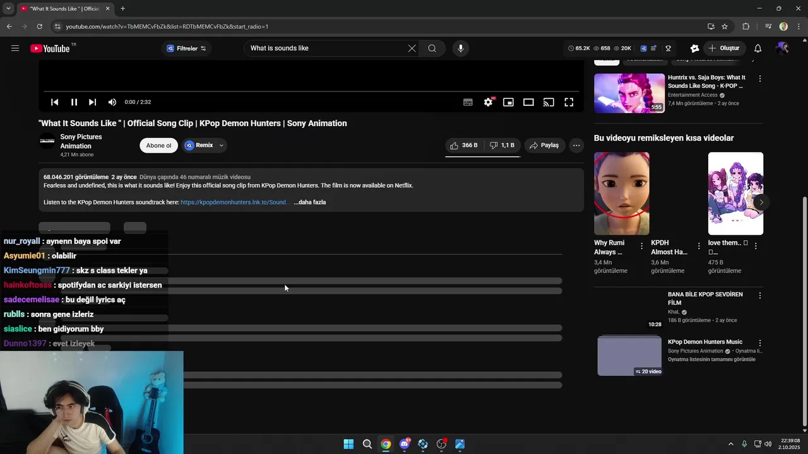Open the kpopdemonhunters soundtrack link
This screenshot has width=808, height=454.
234,202
